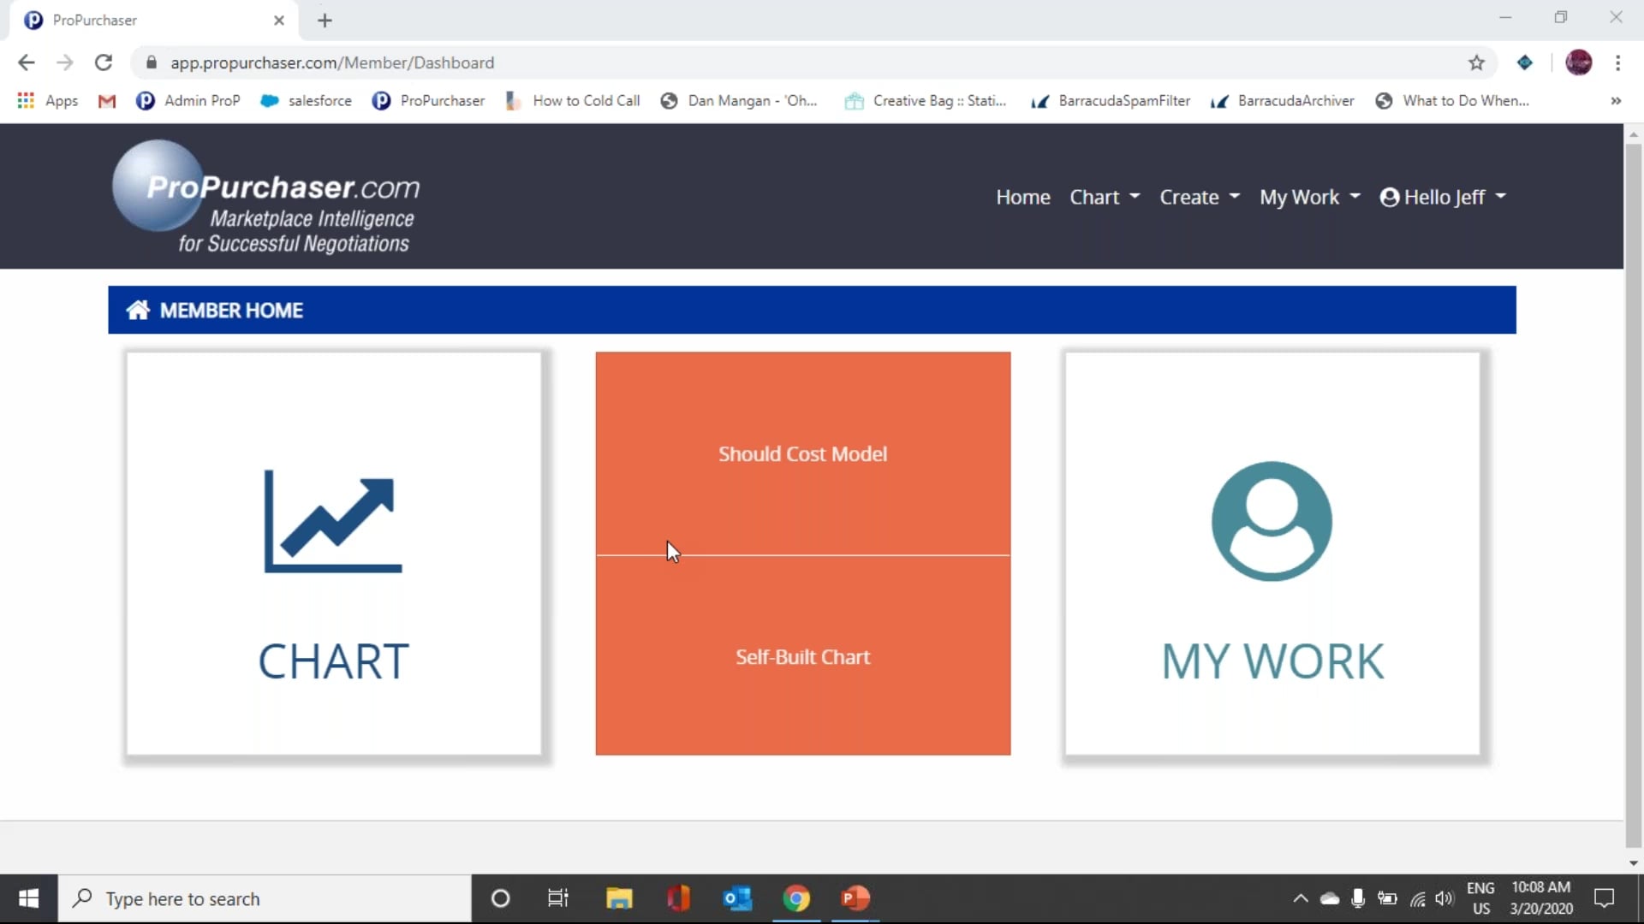This screenshot has width=1644, height=924.
Task: Open File Explorer from the taskbar
Action: tap(618, 898)
